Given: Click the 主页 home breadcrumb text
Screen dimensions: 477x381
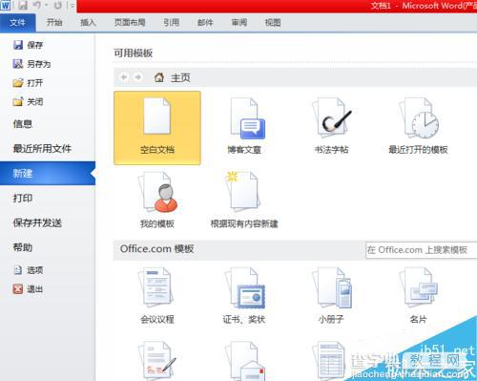Looking at the screenshot, I should coord(180,77).
